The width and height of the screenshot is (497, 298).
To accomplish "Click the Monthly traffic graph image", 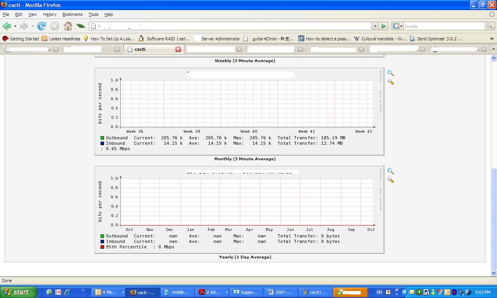I will coord(239,111).
